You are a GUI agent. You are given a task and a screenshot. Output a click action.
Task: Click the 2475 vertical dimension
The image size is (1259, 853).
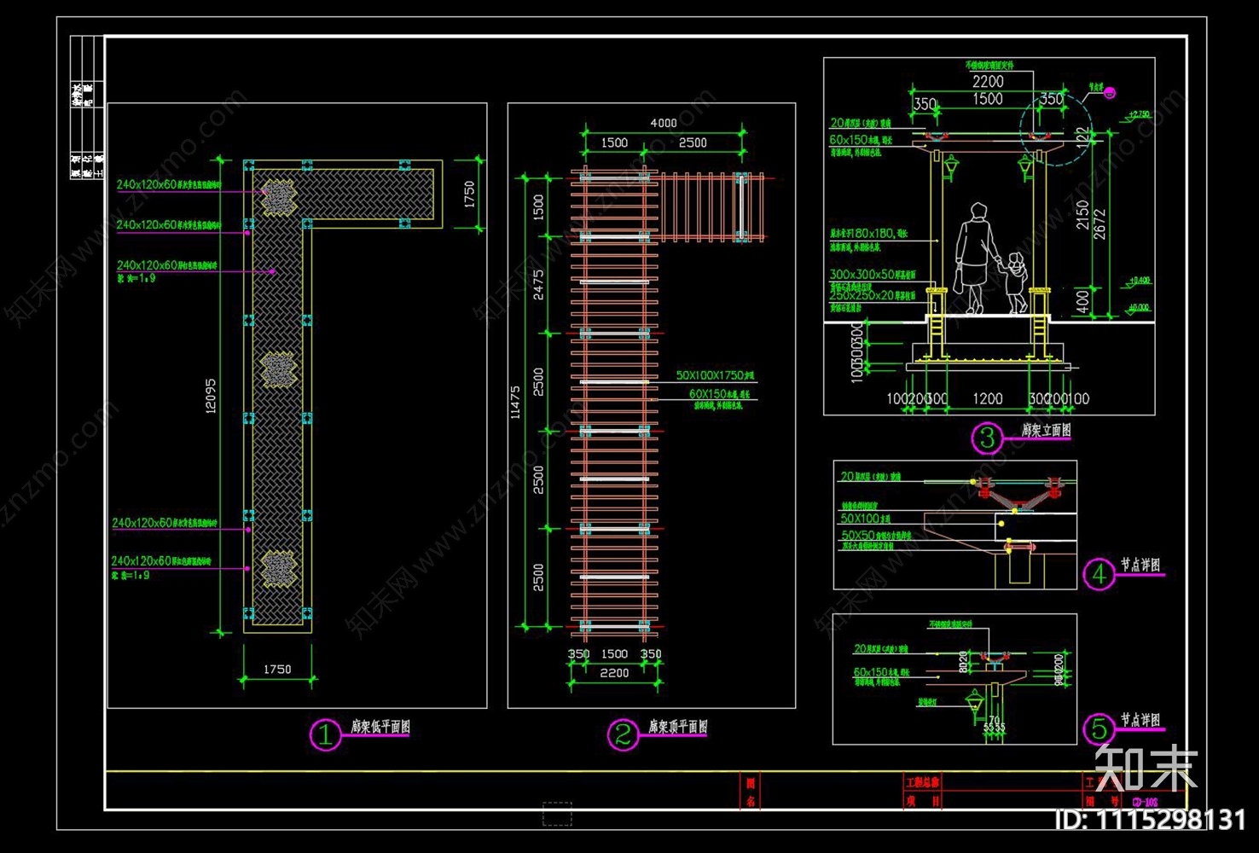[538, 285]
